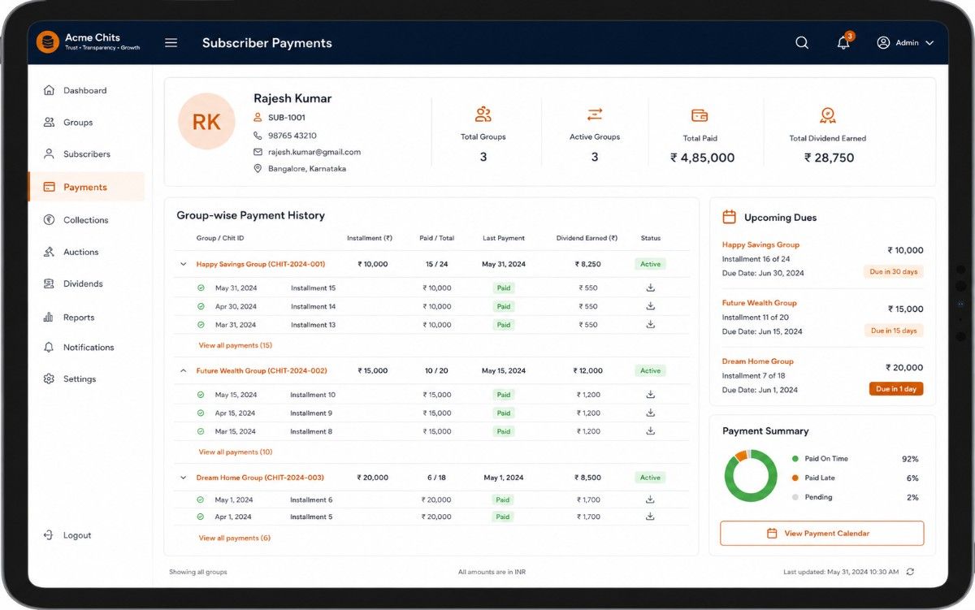Download receipt for Installment 5
Image resolution: width=975 pixels, height=610 pixels.
click(x=651, y=517)
